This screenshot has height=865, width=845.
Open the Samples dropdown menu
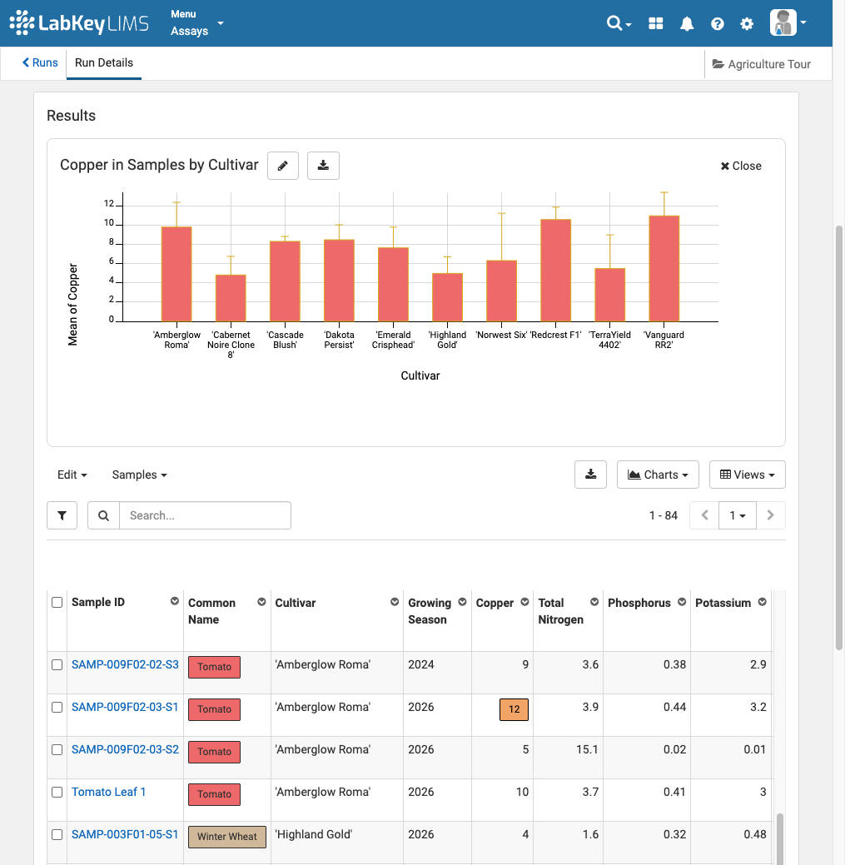139,475
